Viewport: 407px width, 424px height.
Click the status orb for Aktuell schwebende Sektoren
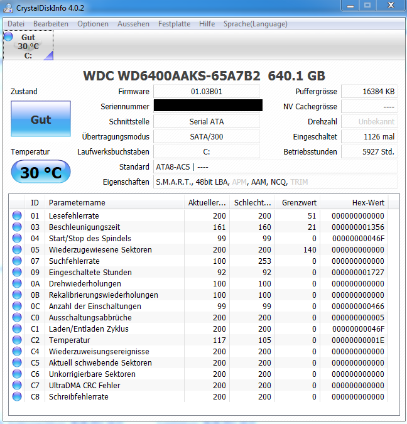point(17,362)
